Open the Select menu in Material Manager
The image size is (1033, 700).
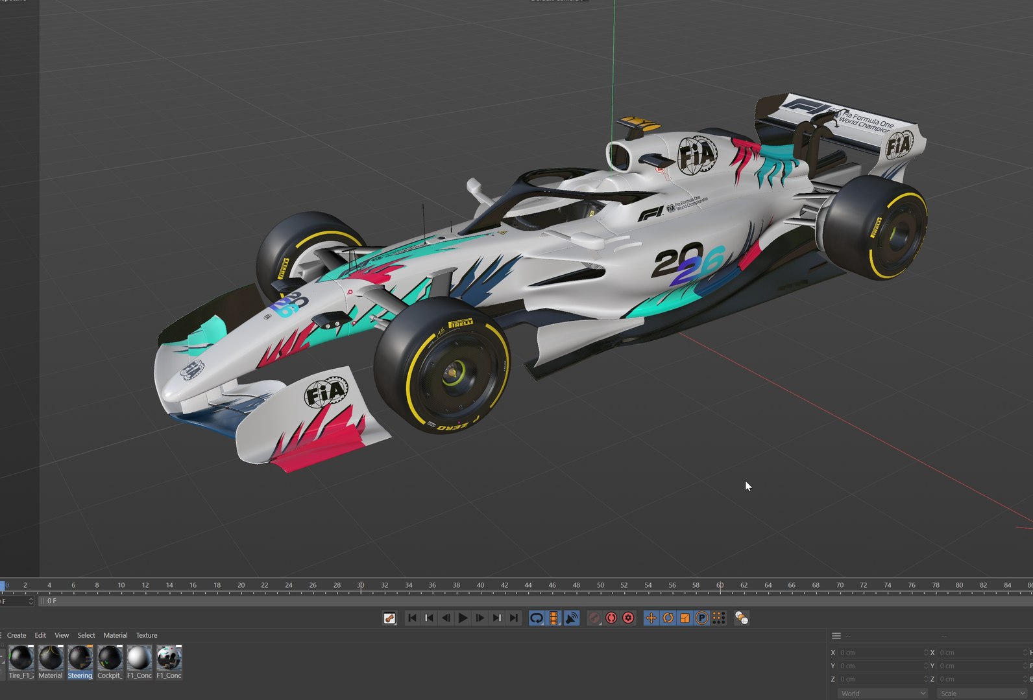point(86,635)
